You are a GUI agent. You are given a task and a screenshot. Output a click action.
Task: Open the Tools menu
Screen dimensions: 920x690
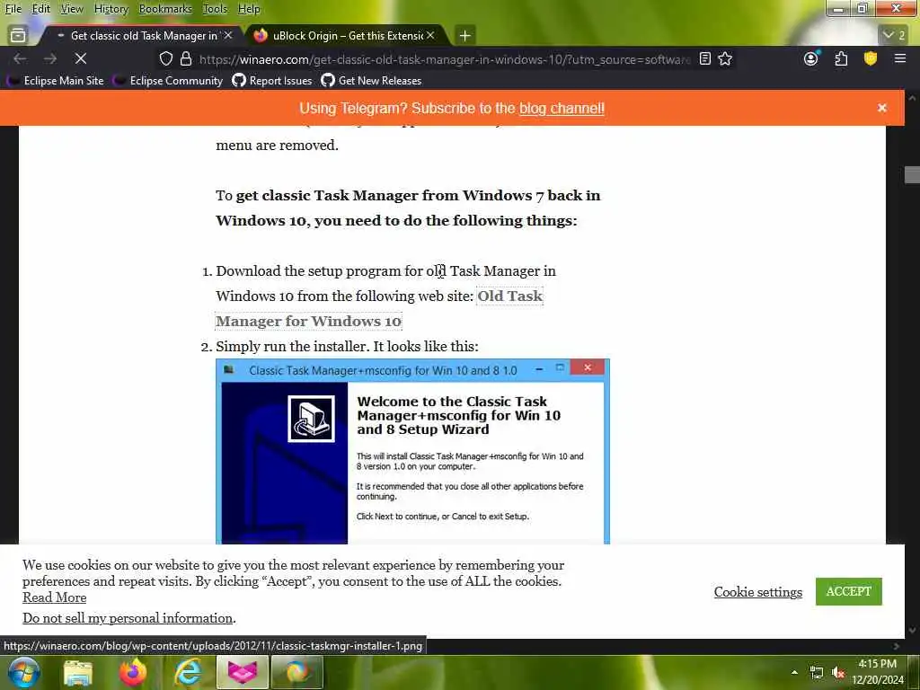click(215, 9)
